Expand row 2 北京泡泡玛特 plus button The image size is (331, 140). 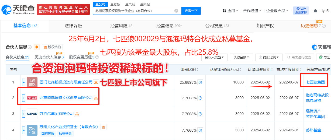click(24, 98)
